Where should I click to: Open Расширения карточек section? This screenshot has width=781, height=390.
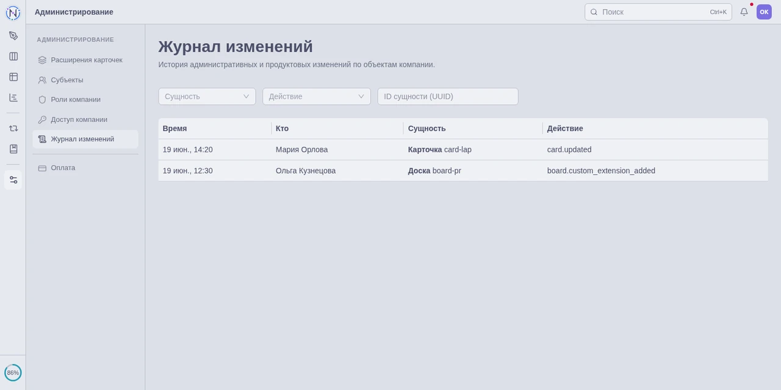click(x=85, y=60)
